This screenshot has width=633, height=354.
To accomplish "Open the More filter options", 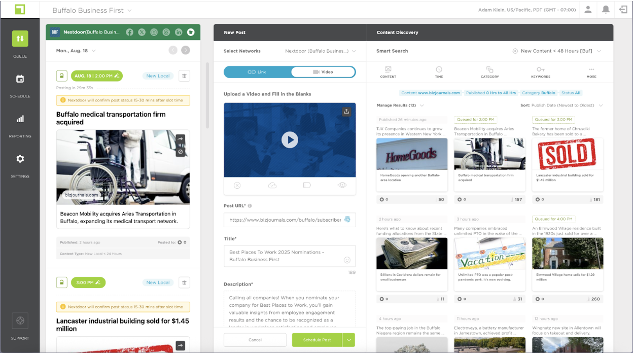I will pyautogui.click(x=591, y=72).
